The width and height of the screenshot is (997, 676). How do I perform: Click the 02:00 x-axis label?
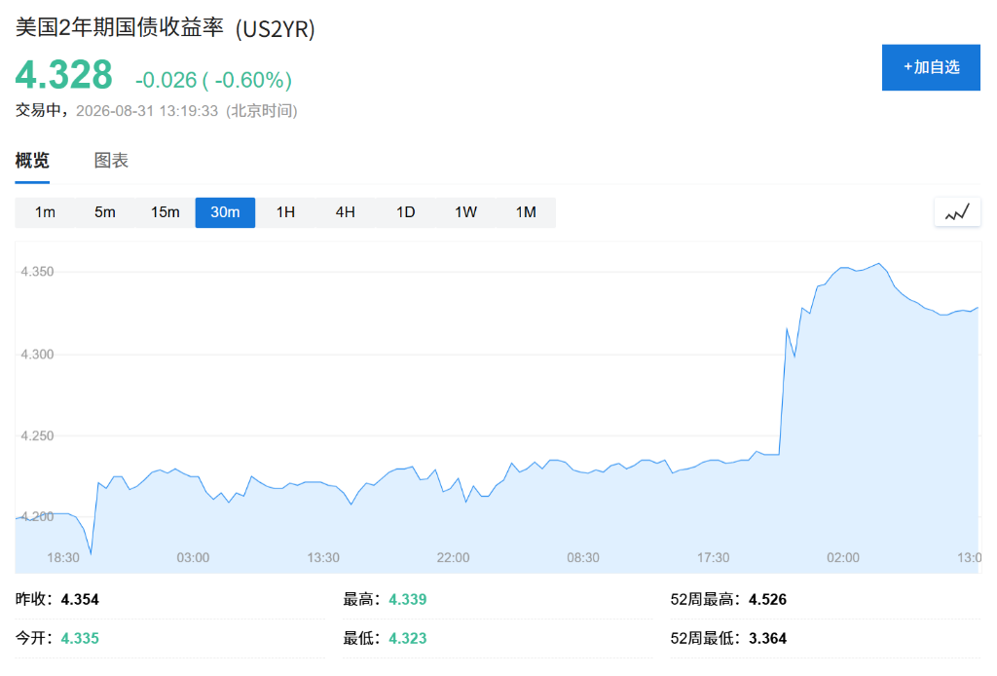(x=843, y=558)
